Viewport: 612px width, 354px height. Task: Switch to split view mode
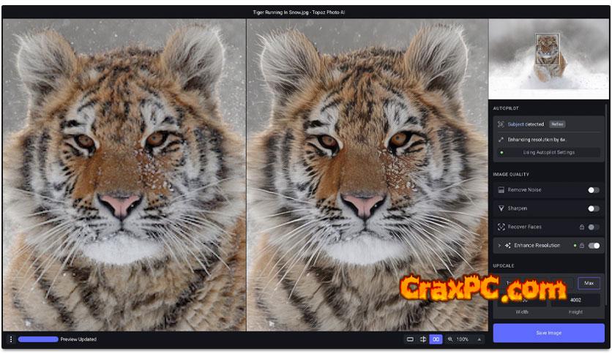(422, 339)
